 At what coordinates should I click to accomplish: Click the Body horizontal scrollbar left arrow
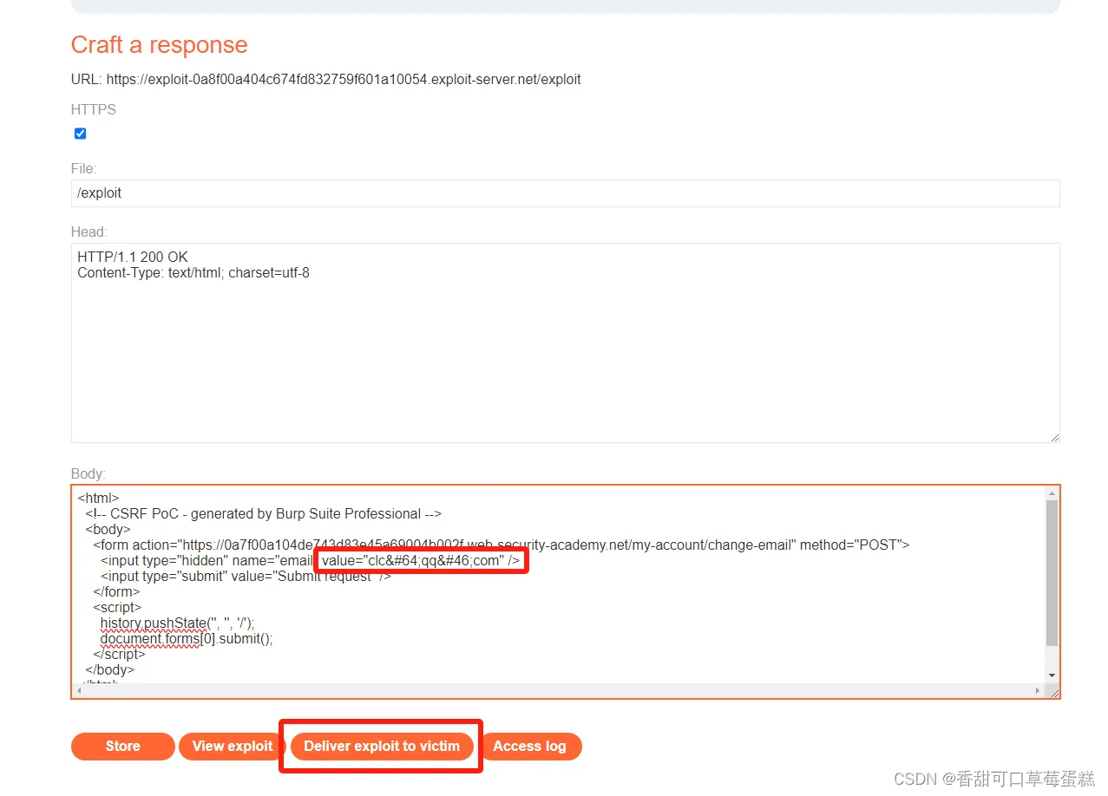point(80,690)
